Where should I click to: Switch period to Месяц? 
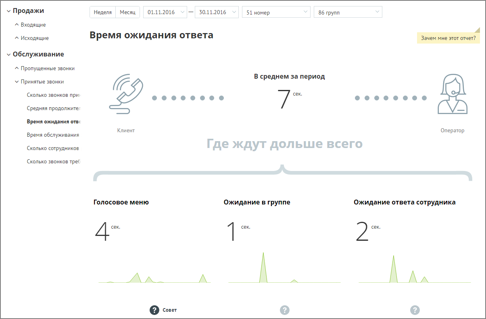pyautogui.click(x=128, y=12)
